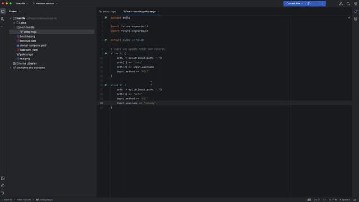This screenshot has width=359, height=202.
Task: Open the Commit tool window icon
Action: tap(3, 19)
